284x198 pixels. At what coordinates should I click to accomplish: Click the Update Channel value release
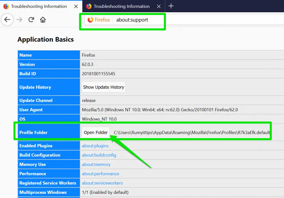[x=88, y=101]
